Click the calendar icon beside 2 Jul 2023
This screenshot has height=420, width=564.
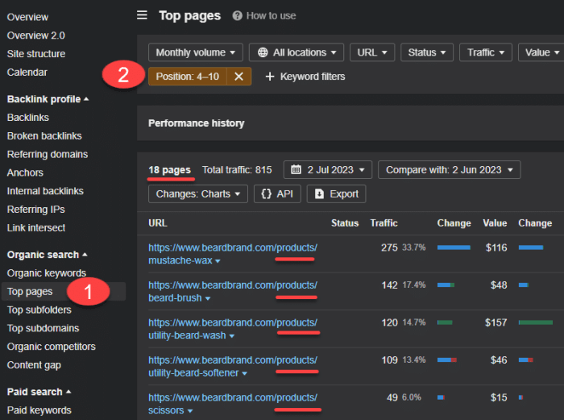pos(296,169)
